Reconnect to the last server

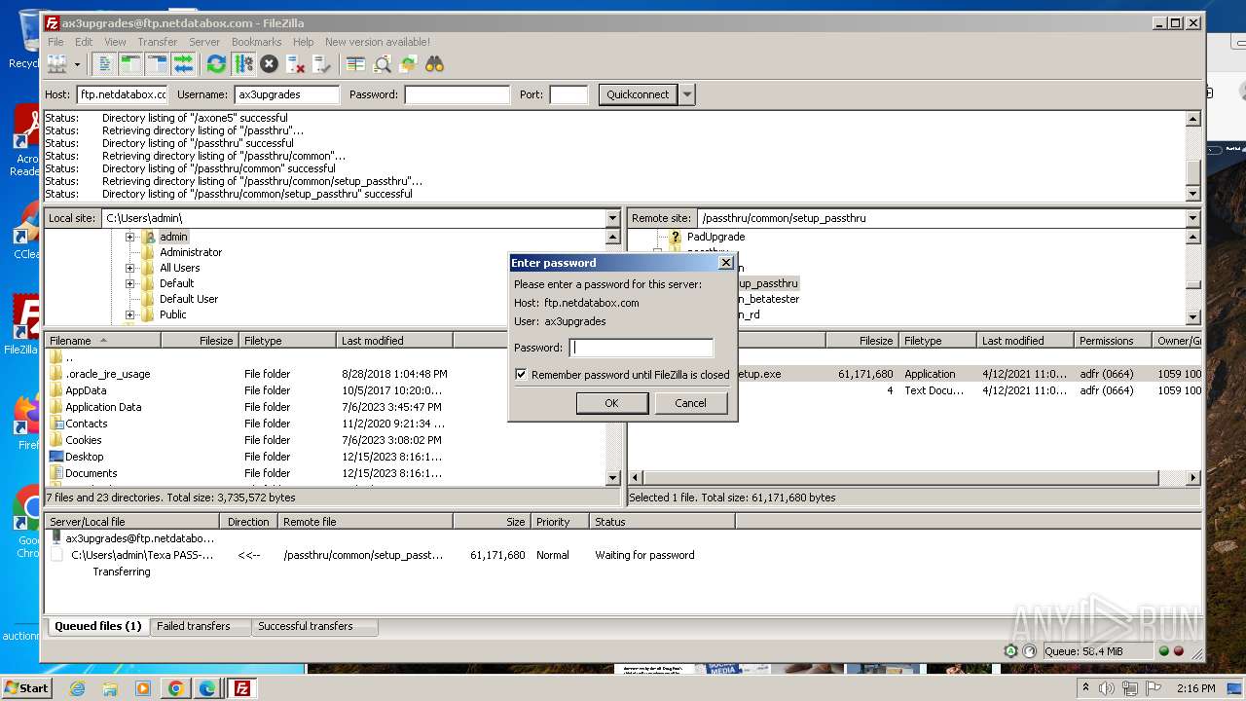coord(322,64)
